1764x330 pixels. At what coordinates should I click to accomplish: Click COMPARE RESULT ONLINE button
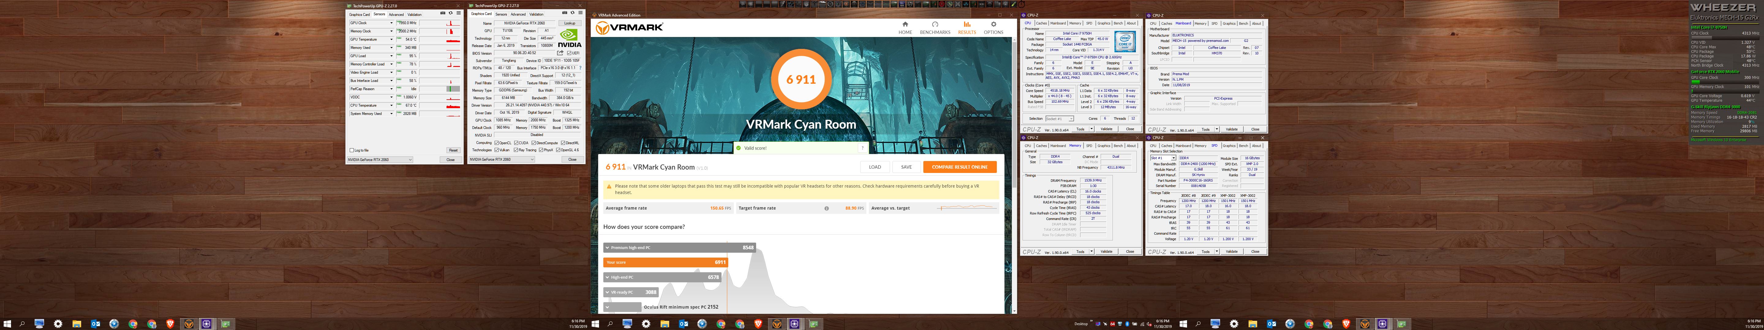pos(959,167)
